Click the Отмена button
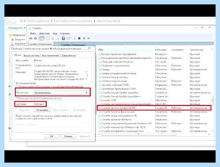The height and width of the screenshot is (167, 220). click(x=68, y=136)
